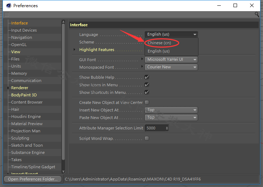Select Memory category

pos(19,73)
